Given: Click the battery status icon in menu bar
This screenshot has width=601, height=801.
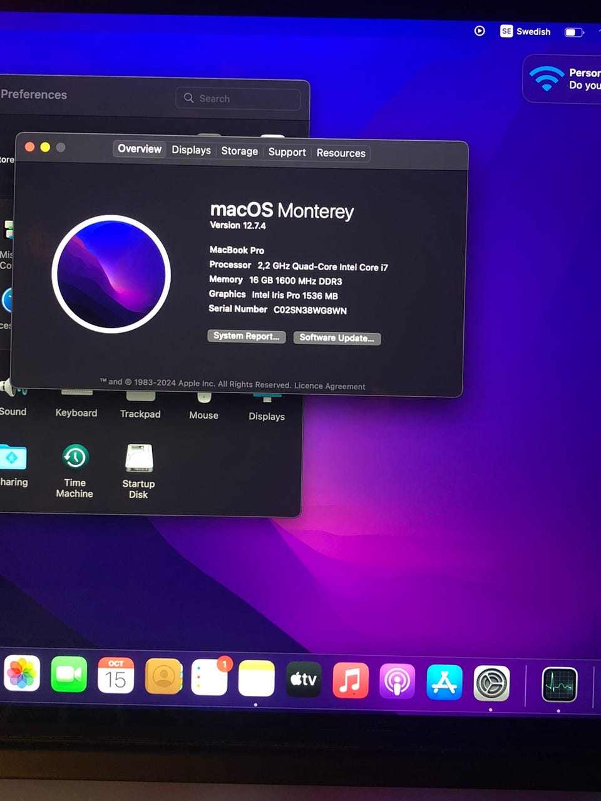Looking at the screenshot, I should click(574, 32).
